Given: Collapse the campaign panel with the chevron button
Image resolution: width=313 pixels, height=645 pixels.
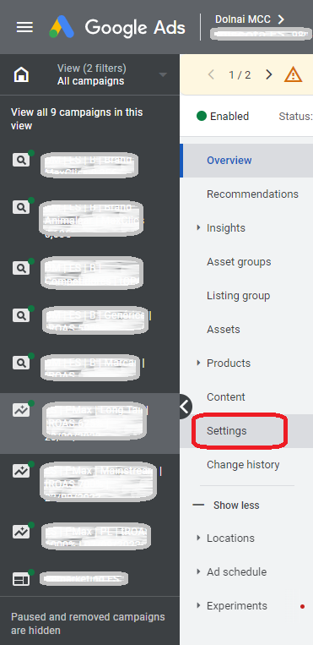Looking at the screenshot, I should (185, 407).
